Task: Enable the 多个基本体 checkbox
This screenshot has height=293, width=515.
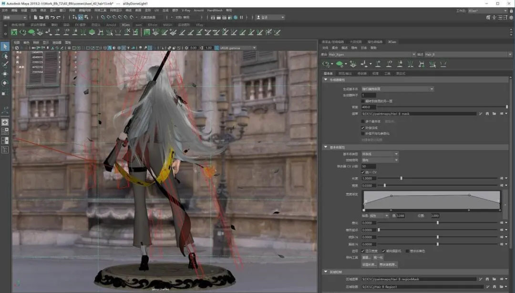Action: (x=363, y=121)
